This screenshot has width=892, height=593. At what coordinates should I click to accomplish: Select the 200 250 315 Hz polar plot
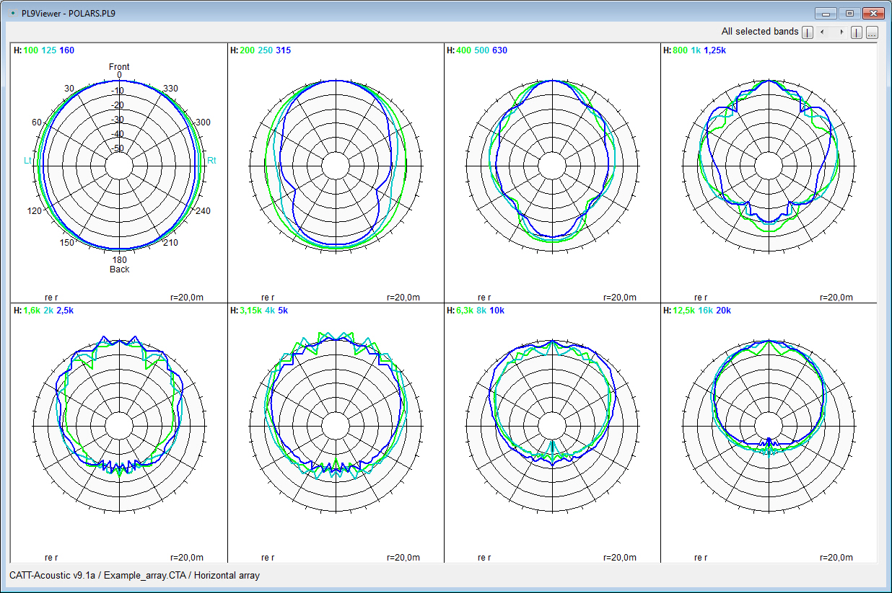335,166
